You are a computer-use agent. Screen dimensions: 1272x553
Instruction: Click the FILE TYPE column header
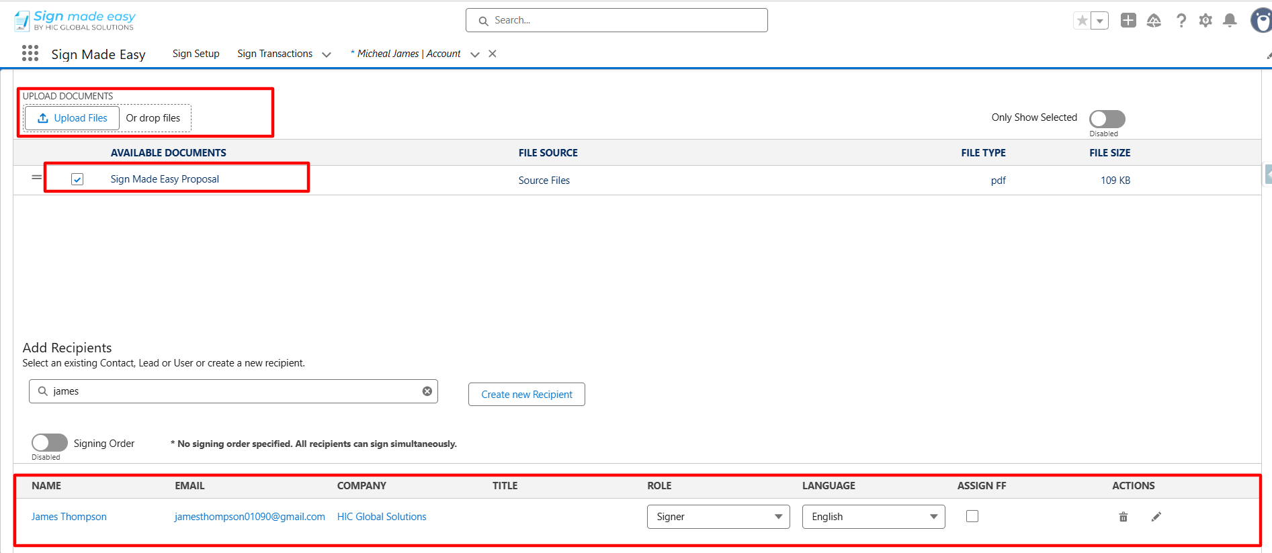(x=983, y=153)
